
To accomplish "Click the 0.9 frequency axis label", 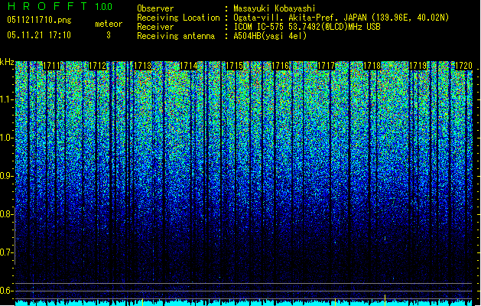I will pos(6,176).
